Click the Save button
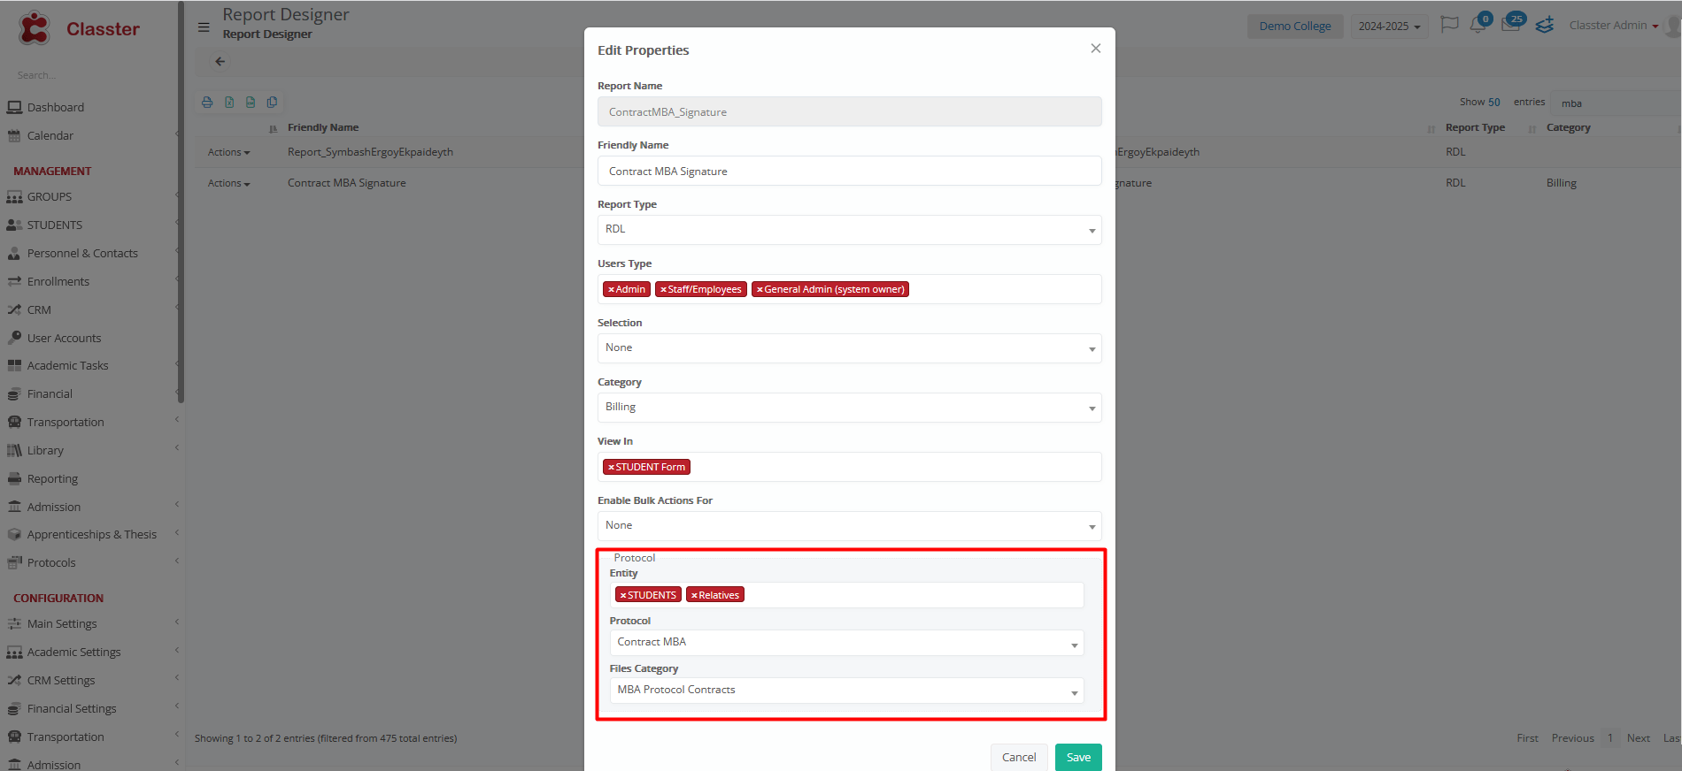Screen dimensions: 1682x771 [1077, 758]
